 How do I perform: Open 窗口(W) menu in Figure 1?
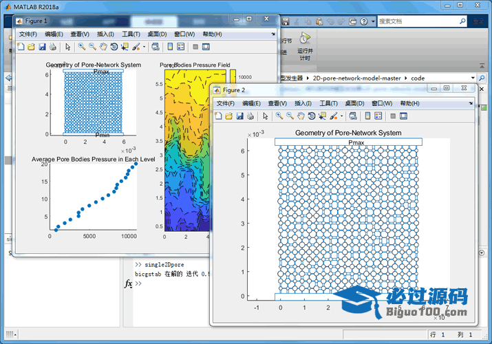coord(184,34)
